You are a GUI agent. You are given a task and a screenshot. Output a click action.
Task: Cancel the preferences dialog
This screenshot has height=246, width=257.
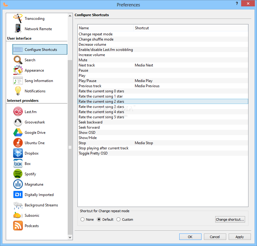(215, 237)
